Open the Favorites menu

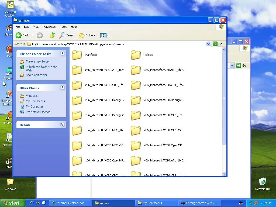50,27
